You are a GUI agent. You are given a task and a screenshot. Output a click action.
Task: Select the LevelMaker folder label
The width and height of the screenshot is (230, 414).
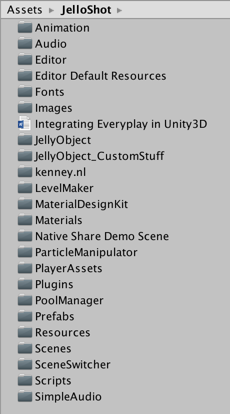point(64,188)
